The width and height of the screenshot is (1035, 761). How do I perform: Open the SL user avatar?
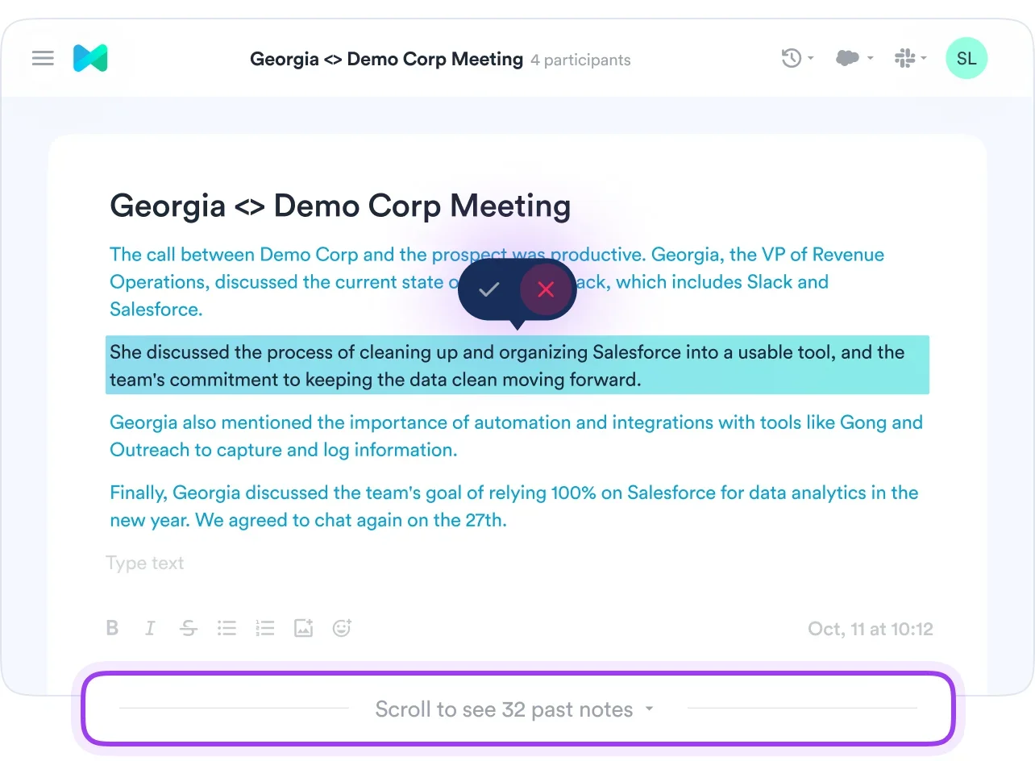coord(966,59)
